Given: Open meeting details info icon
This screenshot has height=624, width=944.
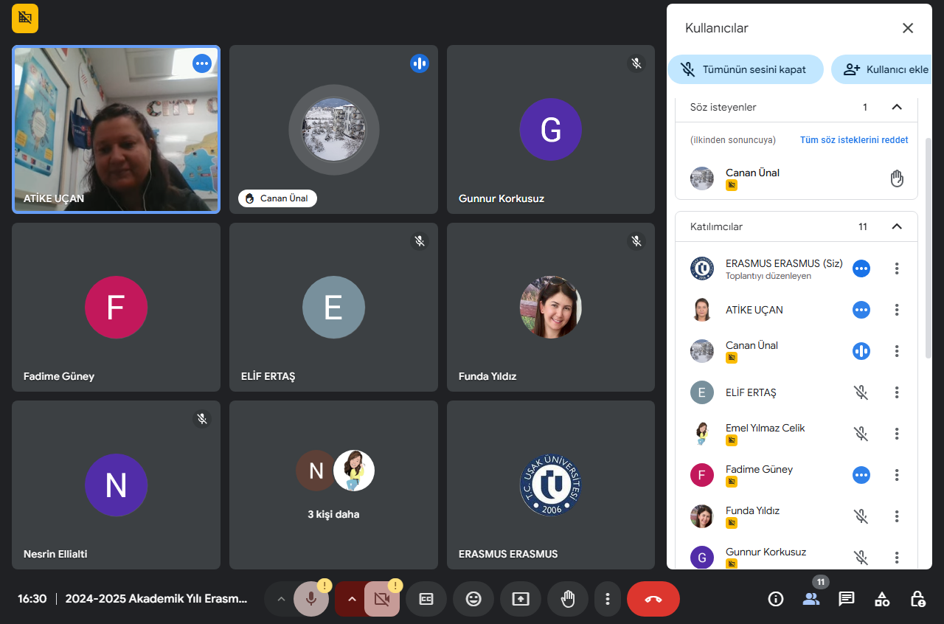Looking at the screenshot, I should point(776,599).
